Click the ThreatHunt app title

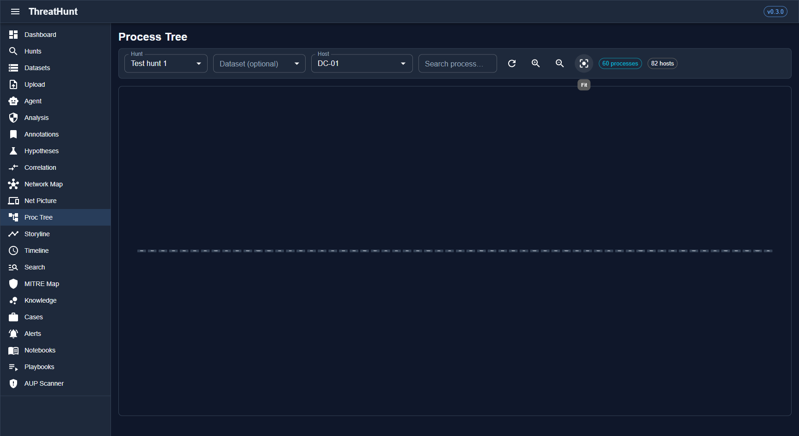(x=53, y=12)
